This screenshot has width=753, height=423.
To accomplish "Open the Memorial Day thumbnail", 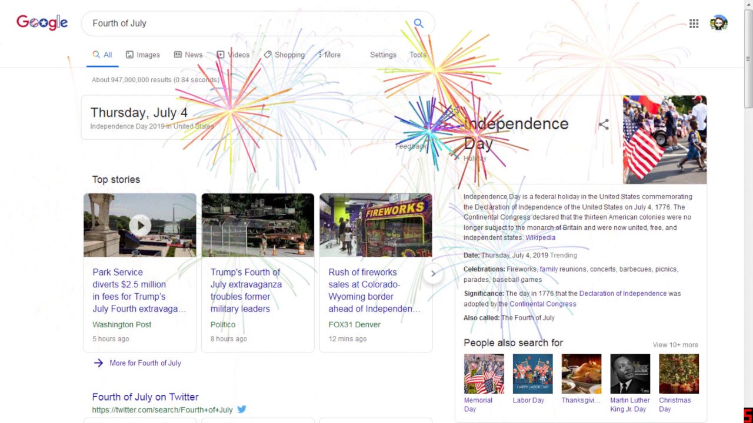I will [484, 374].
